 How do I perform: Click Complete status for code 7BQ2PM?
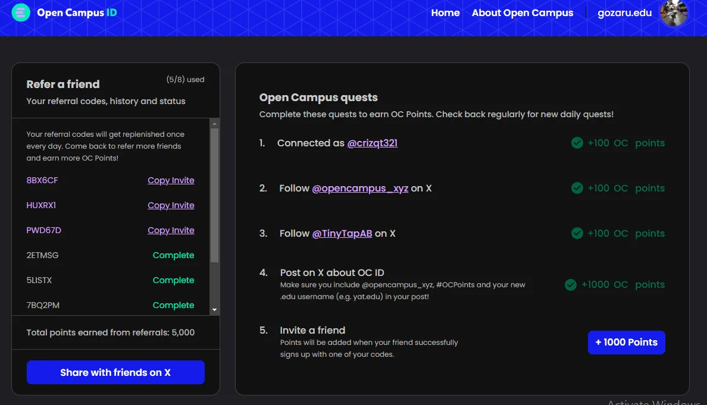pos(173,305)
